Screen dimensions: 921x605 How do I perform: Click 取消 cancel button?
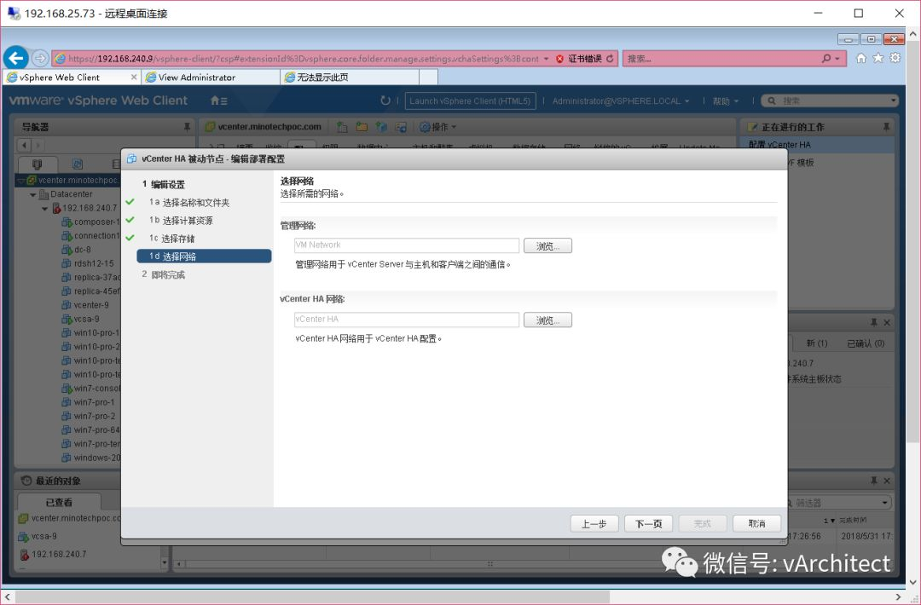point(756,523)
